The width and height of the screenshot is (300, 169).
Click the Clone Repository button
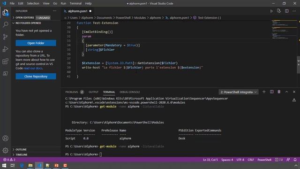36,76
